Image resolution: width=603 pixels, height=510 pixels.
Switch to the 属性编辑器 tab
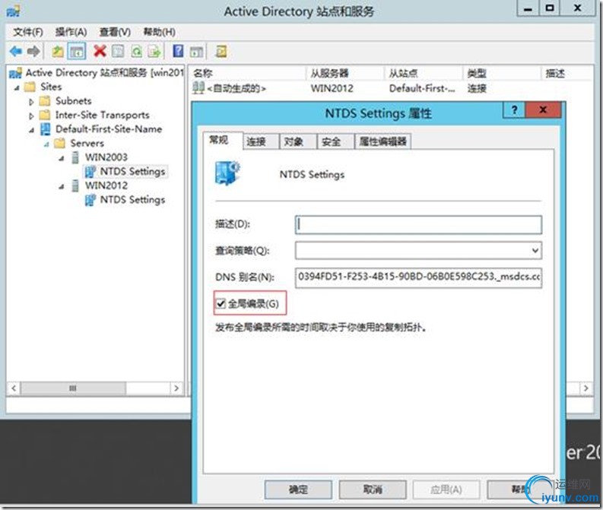click(383, 141)
